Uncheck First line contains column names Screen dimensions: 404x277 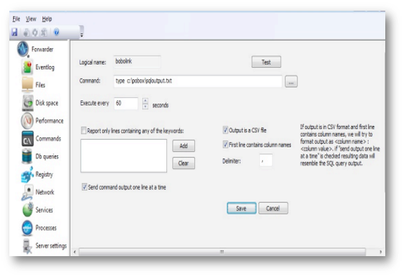pos(225,145)
